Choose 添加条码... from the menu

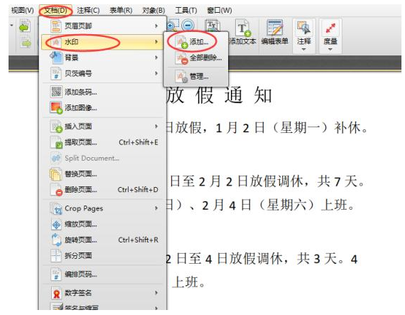coord(103,92)
